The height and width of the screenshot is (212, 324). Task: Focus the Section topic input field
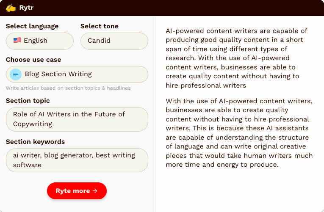click(77, 119)
